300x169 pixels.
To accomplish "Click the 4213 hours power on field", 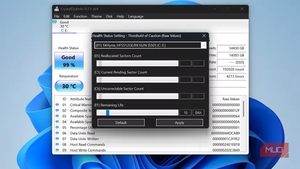I will (x=232, y=76).
